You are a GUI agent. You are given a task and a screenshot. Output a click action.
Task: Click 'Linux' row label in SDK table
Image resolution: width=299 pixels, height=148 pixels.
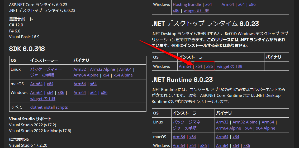(x=16, y=69)
